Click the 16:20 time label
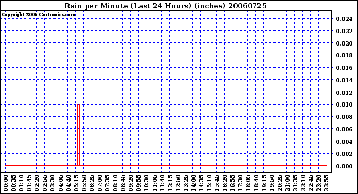358x194 pixels. click(x=225, y=183)
